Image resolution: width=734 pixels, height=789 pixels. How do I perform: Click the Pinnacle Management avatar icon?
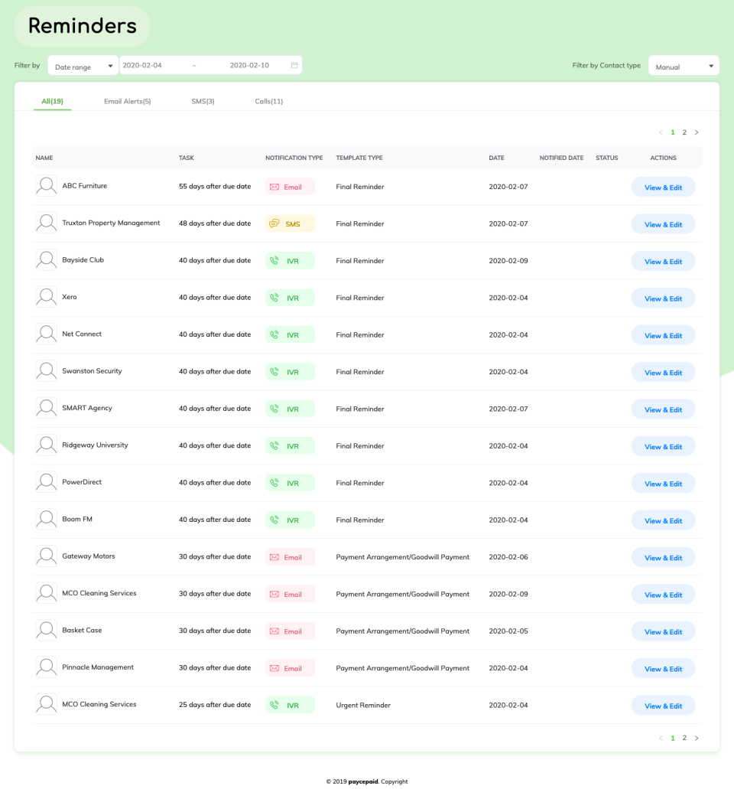click(46, 667)
